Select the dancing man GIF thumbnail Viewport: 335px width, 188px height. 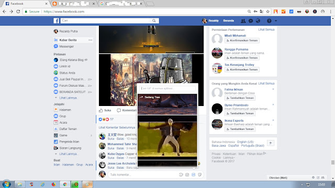click(167, 137)
